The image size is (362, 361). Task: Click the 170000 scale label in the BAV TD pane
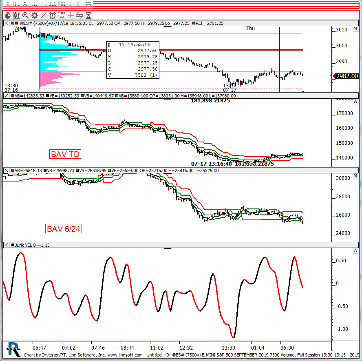point(344,113)
